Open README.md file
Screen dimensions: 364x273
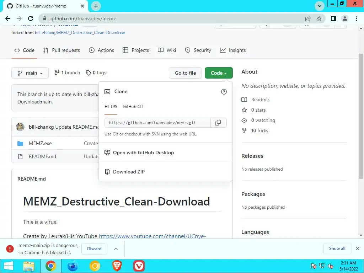(x=43, y=156)
